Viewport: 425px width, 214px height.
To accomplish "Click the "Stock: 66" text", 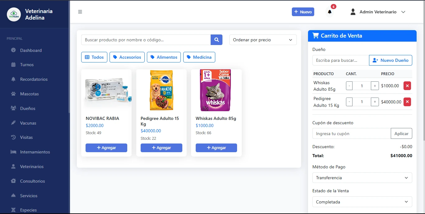I will coord(203,133).
